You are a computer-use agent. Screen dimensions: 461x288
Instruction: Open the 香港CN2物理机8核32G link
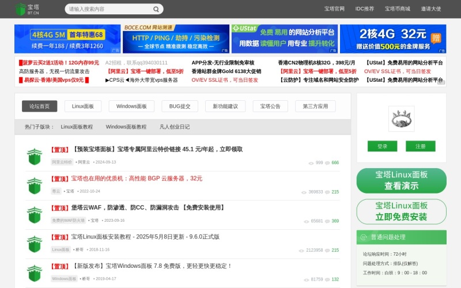point(316,63)
